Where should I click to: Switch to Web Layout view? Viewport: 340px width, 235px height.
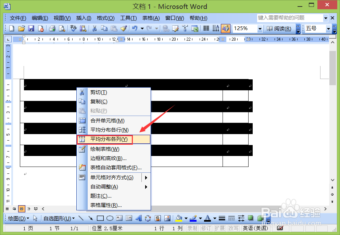(x=14, y=209)
